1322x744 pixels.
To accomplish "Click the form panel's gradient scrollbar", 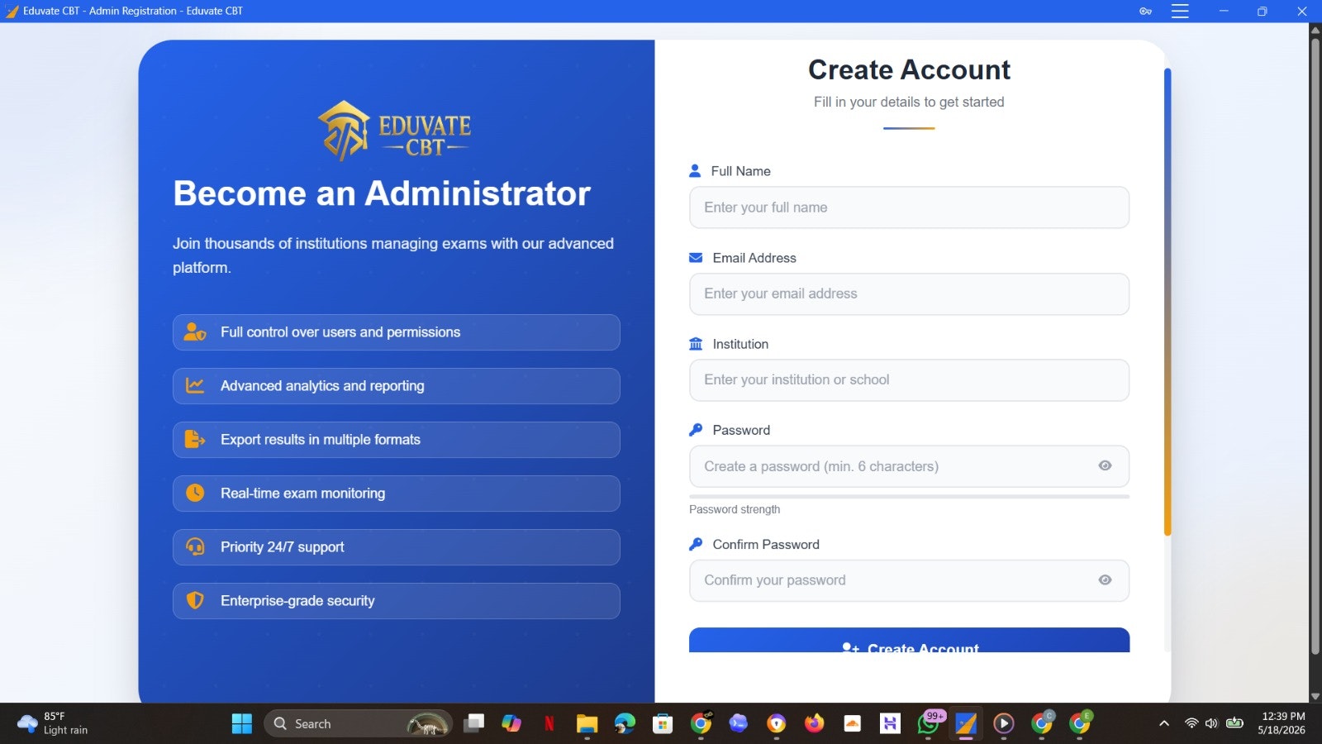I will point(1167,302).
